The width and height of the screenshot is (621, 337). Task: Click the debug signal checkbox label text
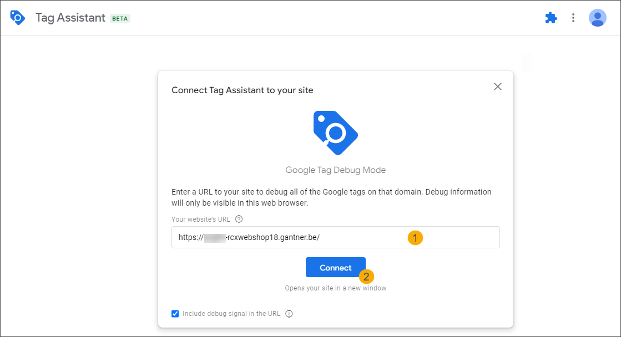[x=231, y=313]
